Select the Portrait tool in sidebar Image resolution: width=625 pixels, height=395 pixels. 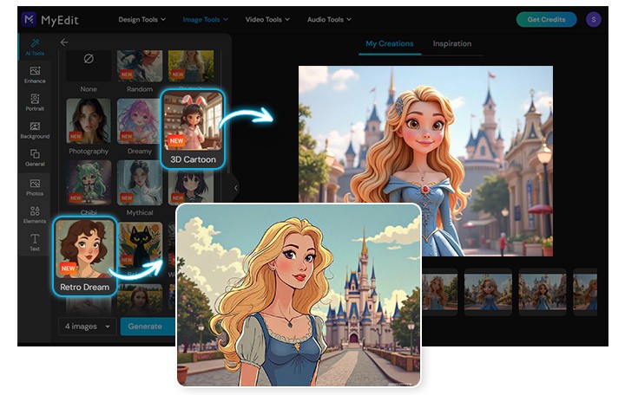tap(35, 102)
